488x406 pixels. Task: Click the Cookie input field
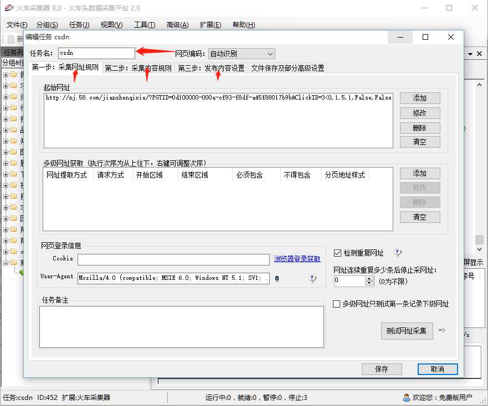pos(173,259)
